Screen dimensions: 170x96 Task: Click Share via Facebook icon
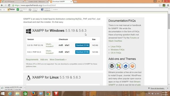[42, 10]
